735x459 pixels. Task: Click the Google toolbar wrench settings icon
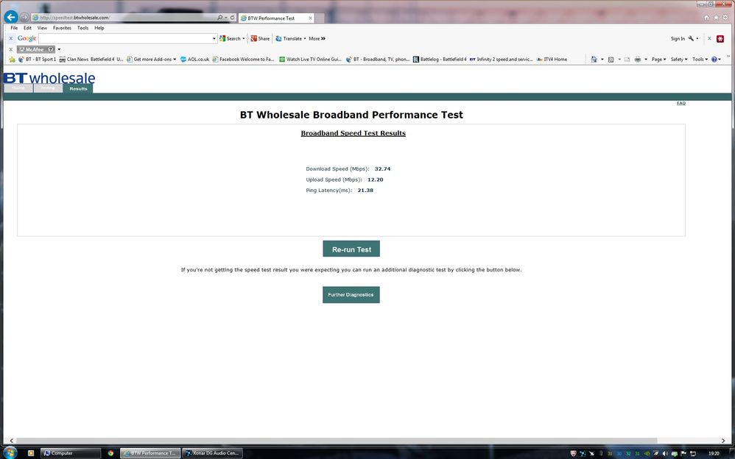[x=691, y=38]
